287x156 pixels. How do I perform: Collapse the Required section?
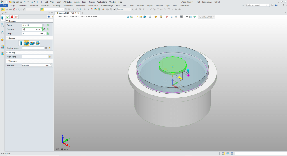coord(7,21)
